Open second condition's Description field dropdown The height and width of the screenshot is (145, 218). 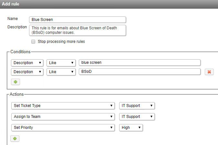click(x=27, y=72)
